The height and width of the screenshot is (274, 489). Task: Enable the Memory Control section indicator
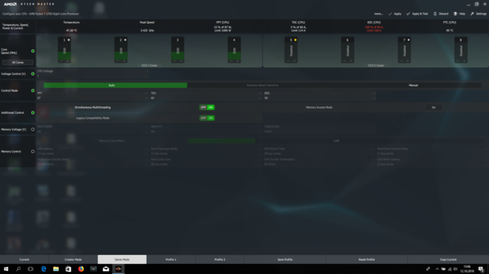coord(33,152)
